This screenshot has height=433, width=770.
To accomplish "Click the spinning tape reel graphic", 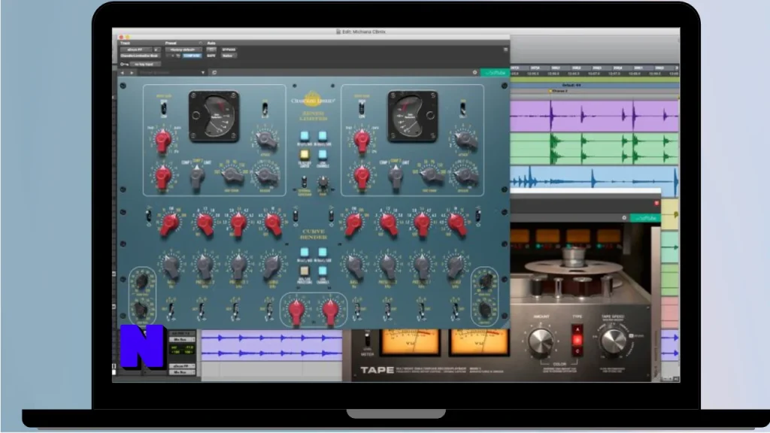I will pos(574,267).
